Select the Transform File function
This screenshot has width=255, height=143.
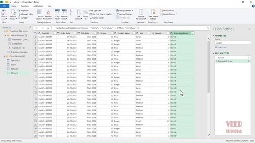[18, 48]
